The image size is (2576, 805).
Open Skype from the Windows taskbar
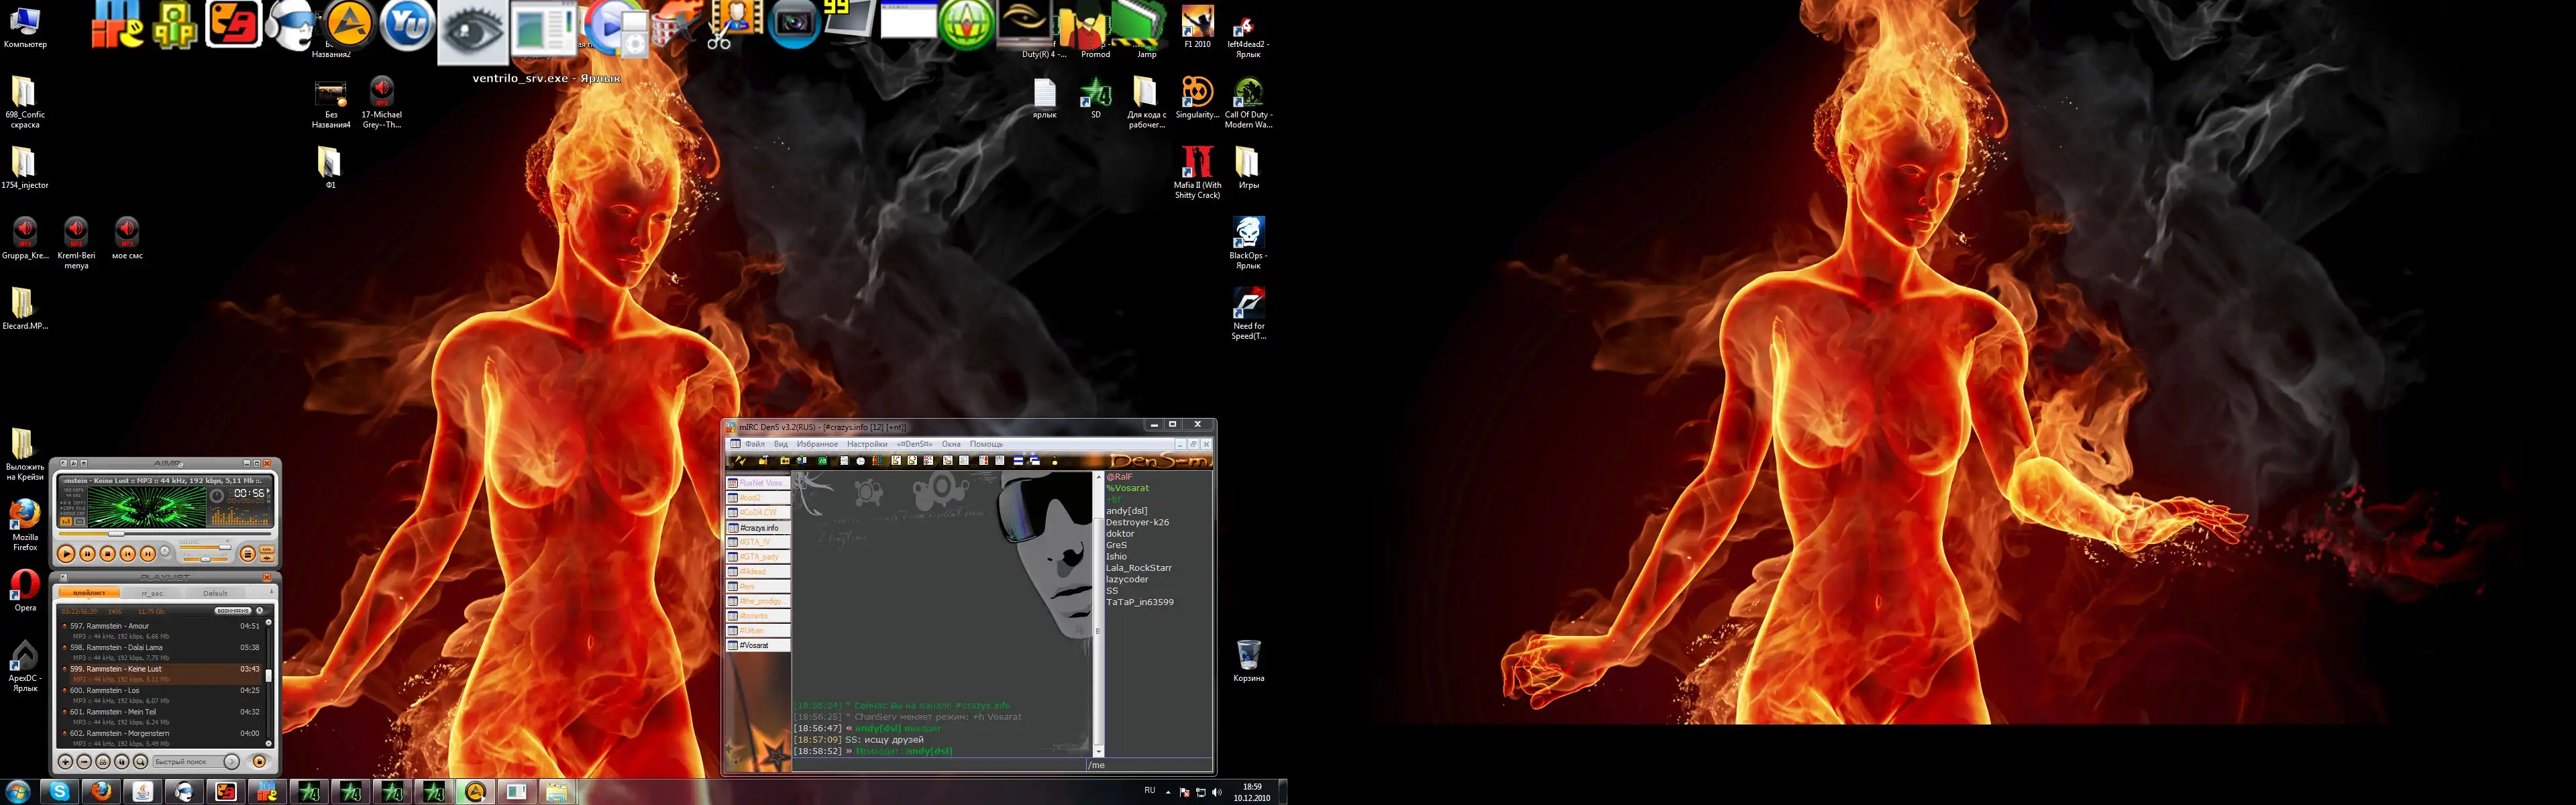60,792
